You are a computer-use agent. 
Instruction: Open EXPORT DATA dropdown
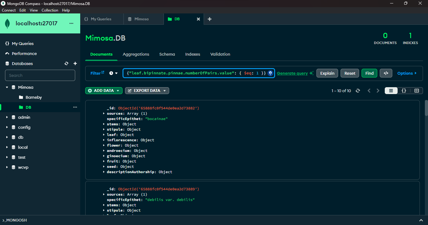pyautogui.click(x=147, y=91)
